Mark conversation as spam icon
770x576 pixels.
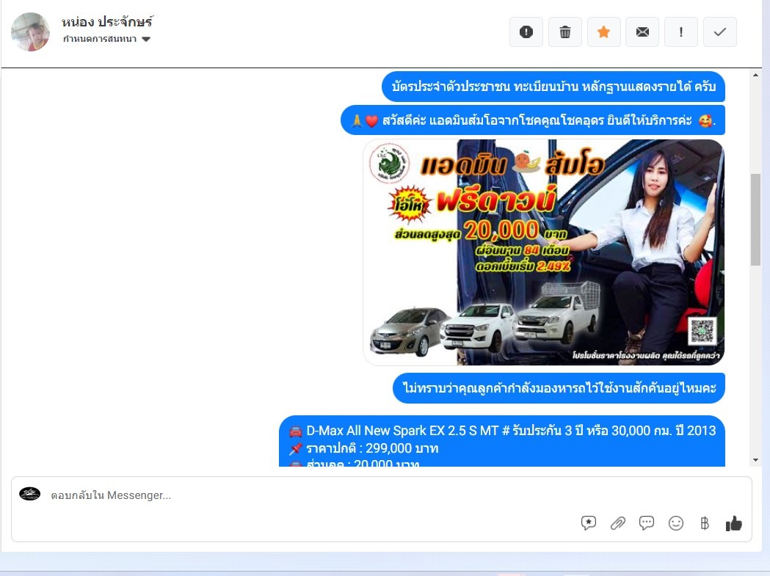click(x=526, y=32)
